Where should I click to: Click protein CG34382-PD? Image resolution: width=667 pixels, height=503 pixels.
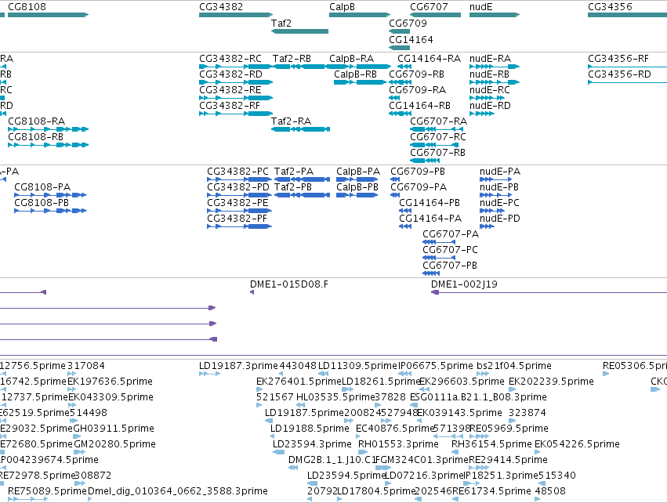click(238, 187)
